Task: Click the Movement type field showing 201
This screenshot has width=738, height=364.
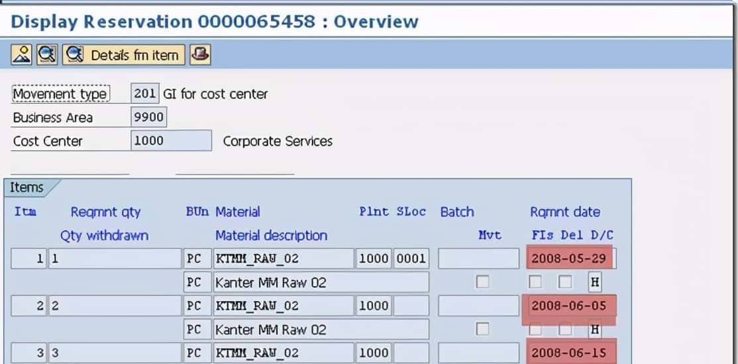Action: [144, 94]
